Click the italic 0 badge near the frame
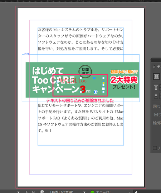This screenshot has height=193, width=161. pyautogui.click(x=96, y=92)
